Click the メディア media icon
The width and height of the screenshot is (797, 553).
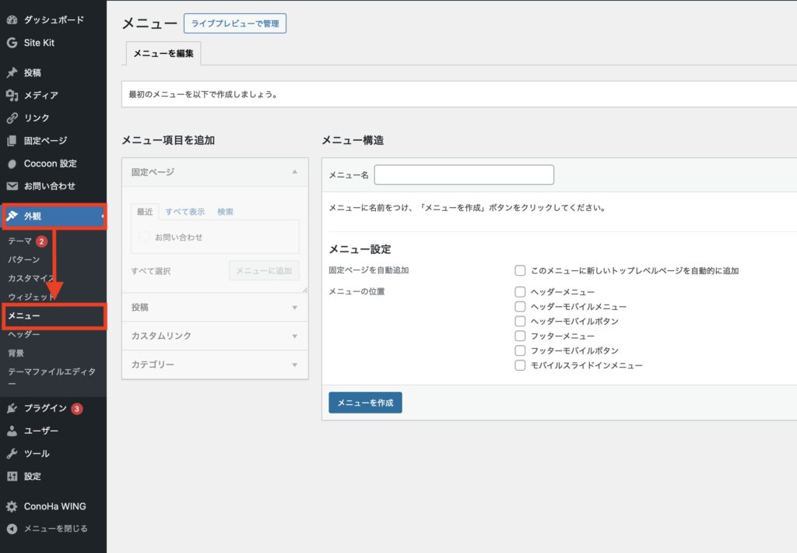pos(12,95)
